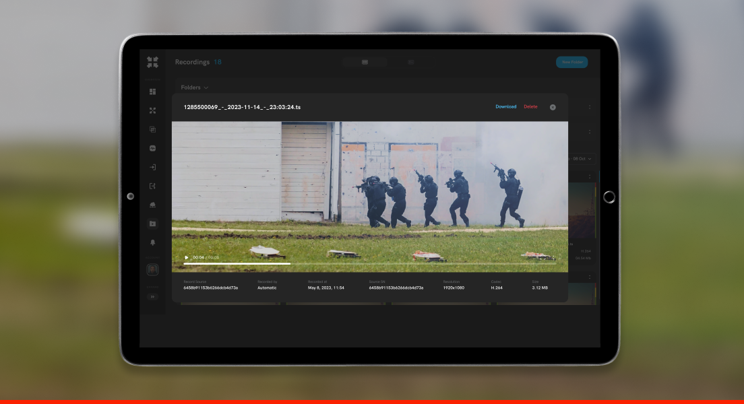Click the red Delete link

pyautogui.click(x=530, y=107)
